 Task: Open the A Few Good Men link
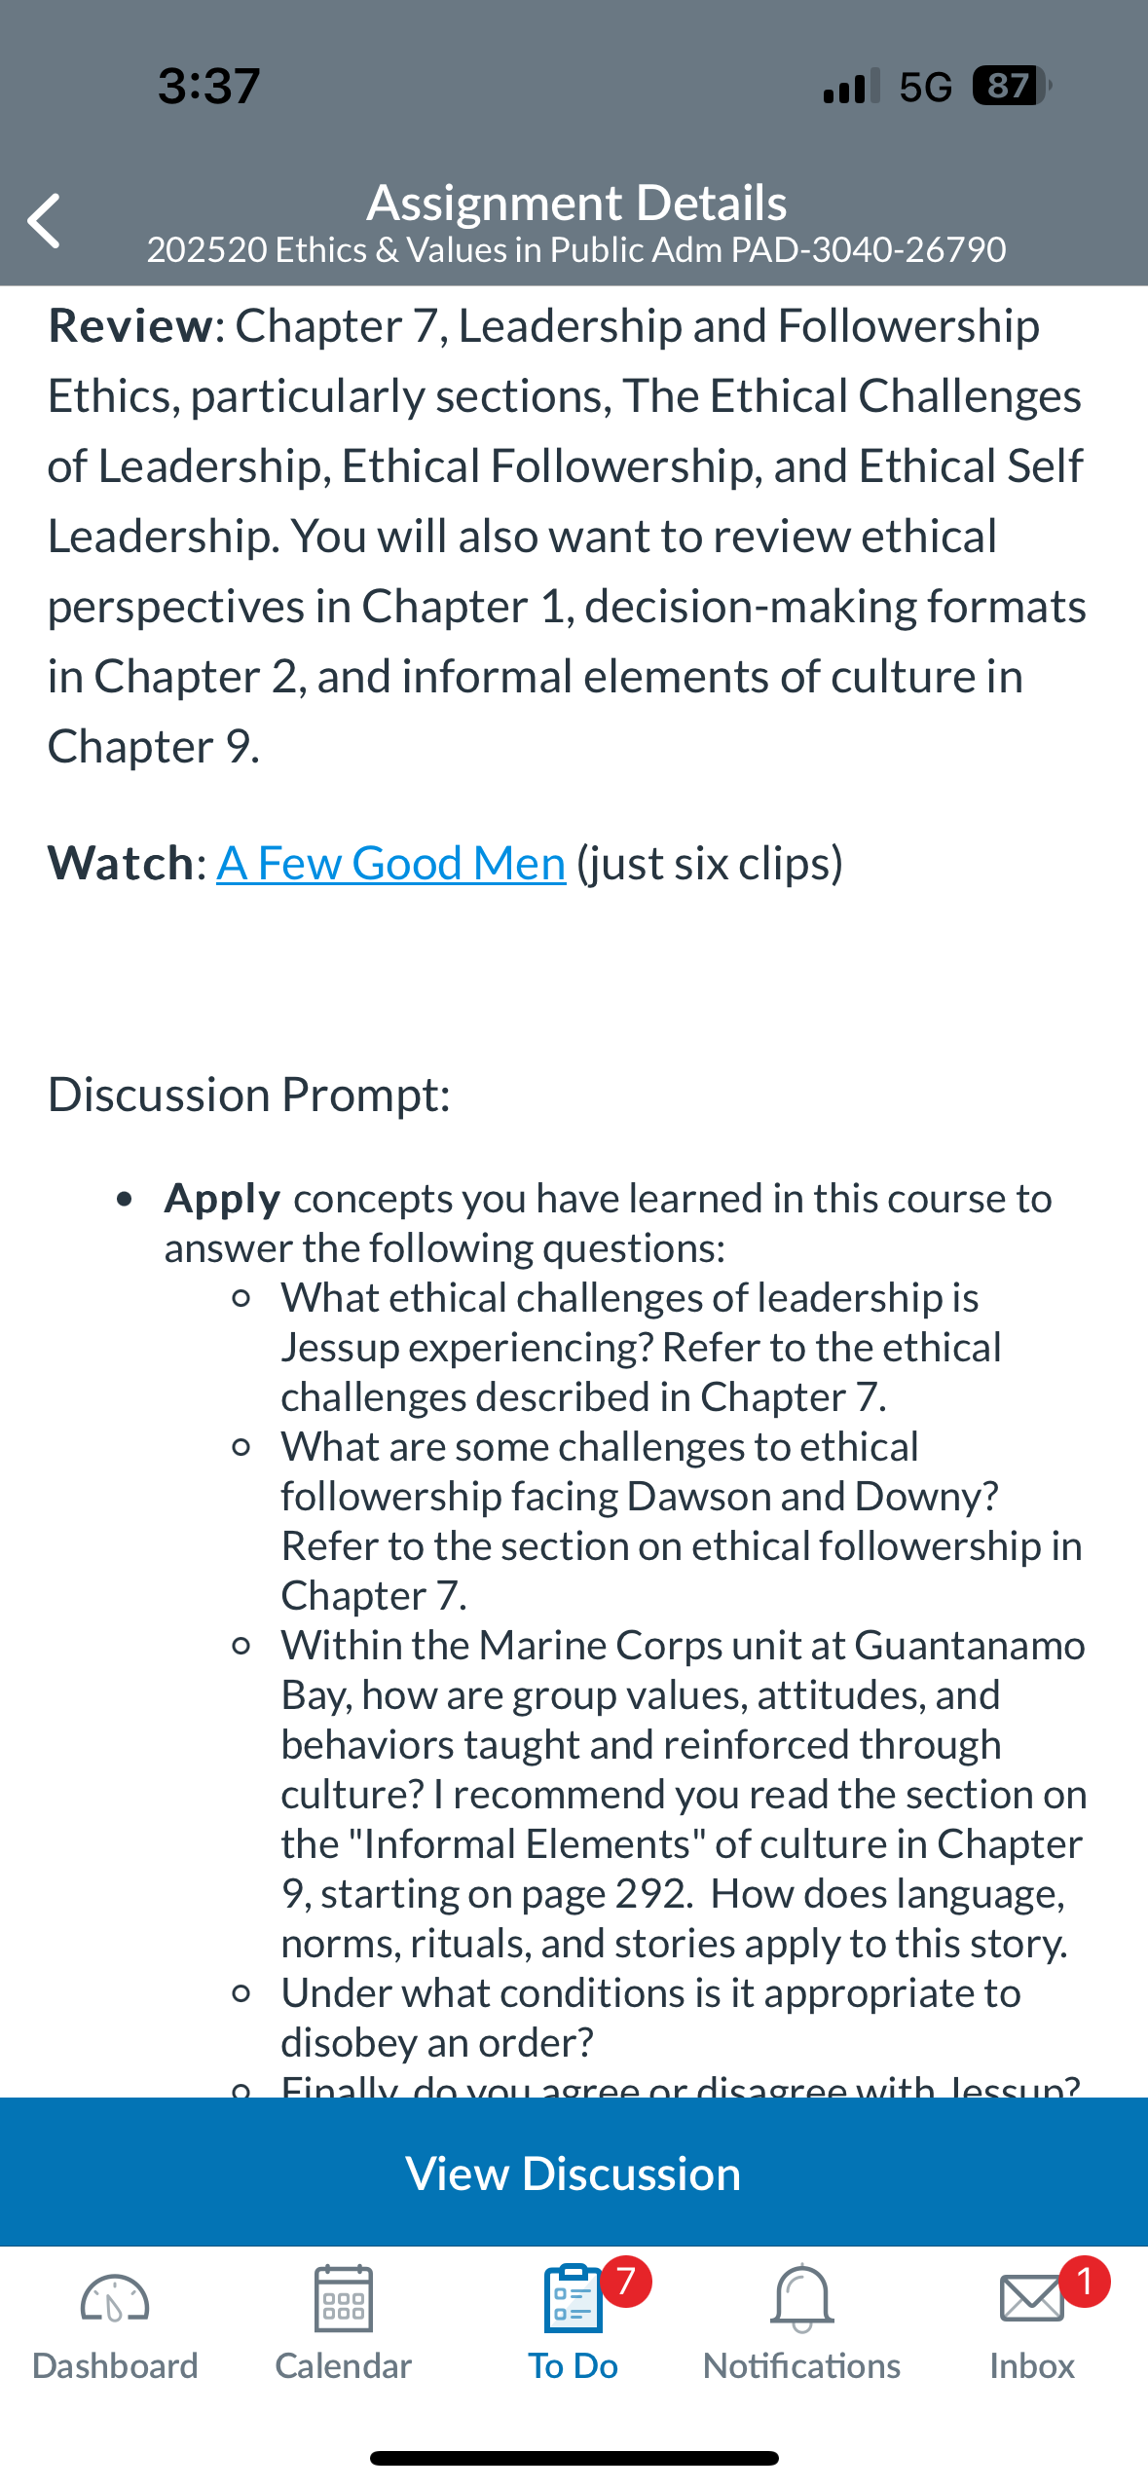[390, 863]
